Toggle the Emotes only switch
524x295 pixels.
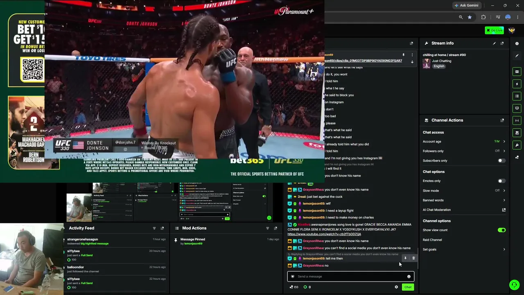501,181
